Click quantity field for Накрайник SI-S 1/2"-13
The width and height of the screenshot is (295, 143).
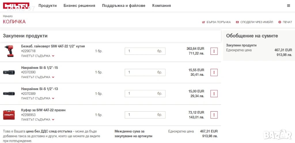point(141,93)
